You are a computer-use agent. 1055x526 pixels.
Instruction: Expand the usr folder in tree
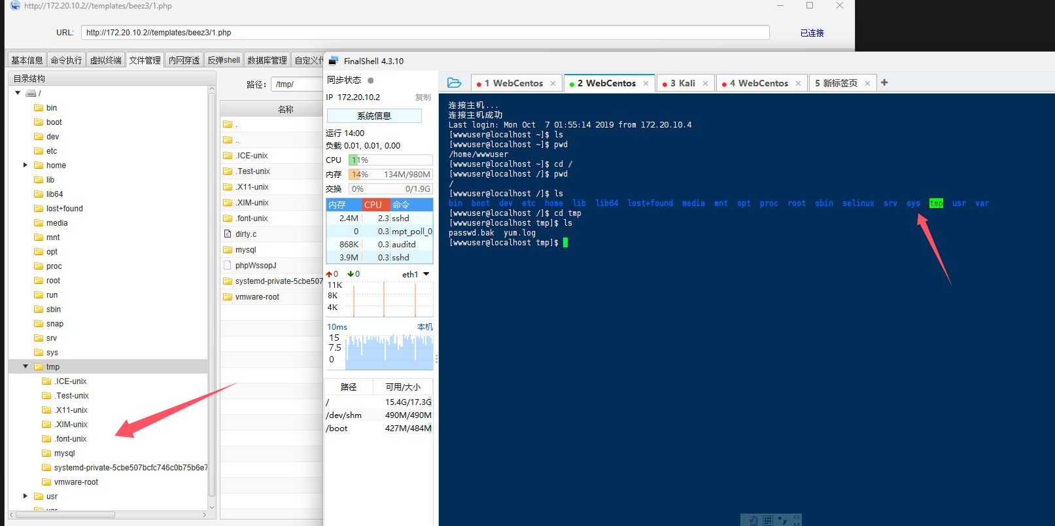pyautogui.click(x=26, y=497)
